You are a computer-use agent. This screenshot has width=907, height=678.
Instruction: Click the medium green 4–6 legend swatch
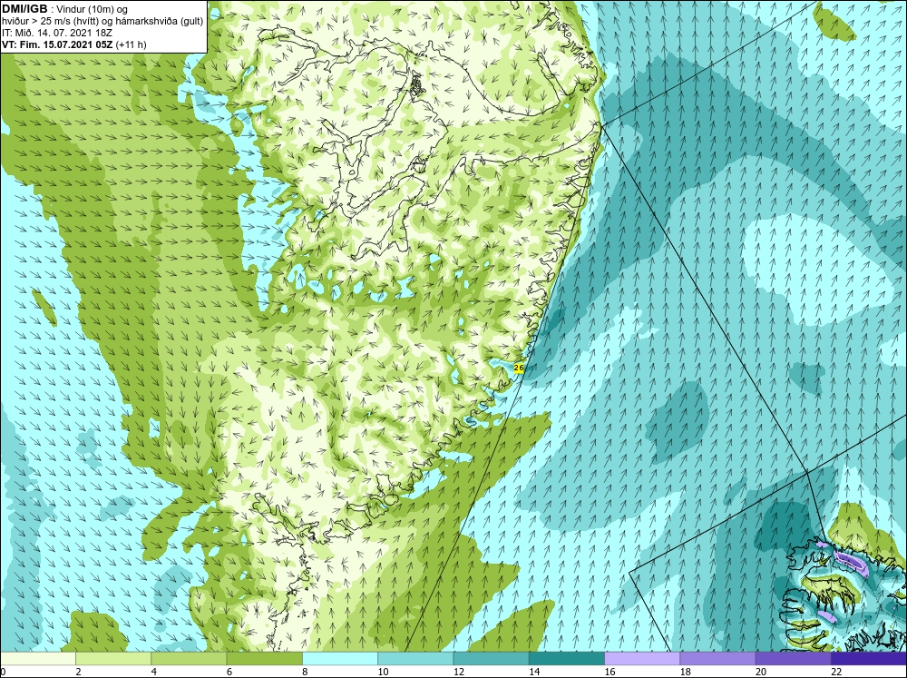coord(189,659)
